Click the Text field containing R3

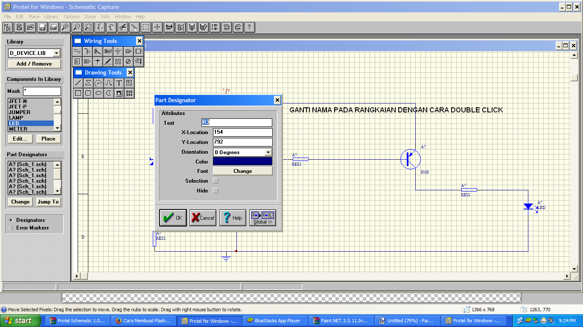(236, 123)
